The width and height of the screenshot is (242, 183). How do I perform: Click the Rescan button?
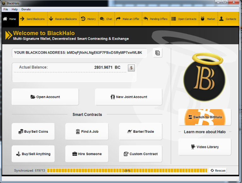[218, 170]
